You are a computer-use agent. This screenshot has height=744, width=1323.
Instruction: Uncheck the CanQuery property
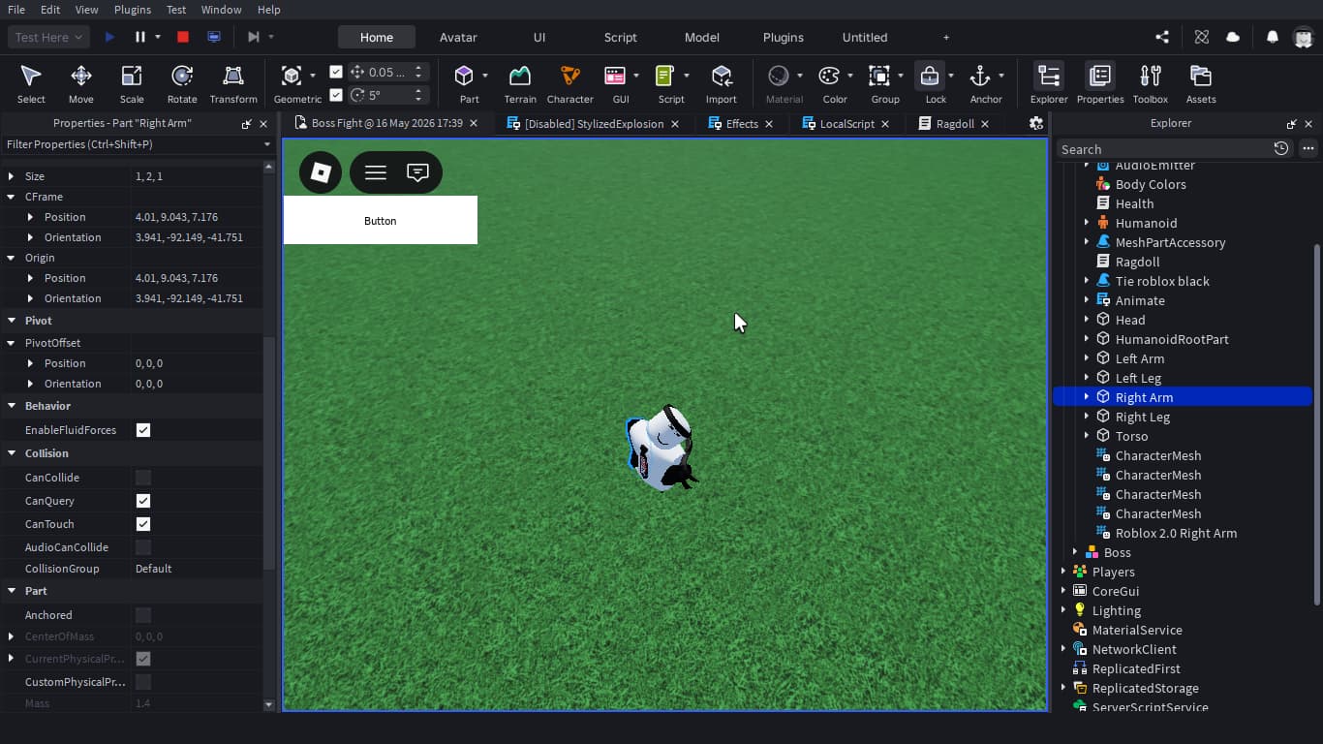pos(143,501)
